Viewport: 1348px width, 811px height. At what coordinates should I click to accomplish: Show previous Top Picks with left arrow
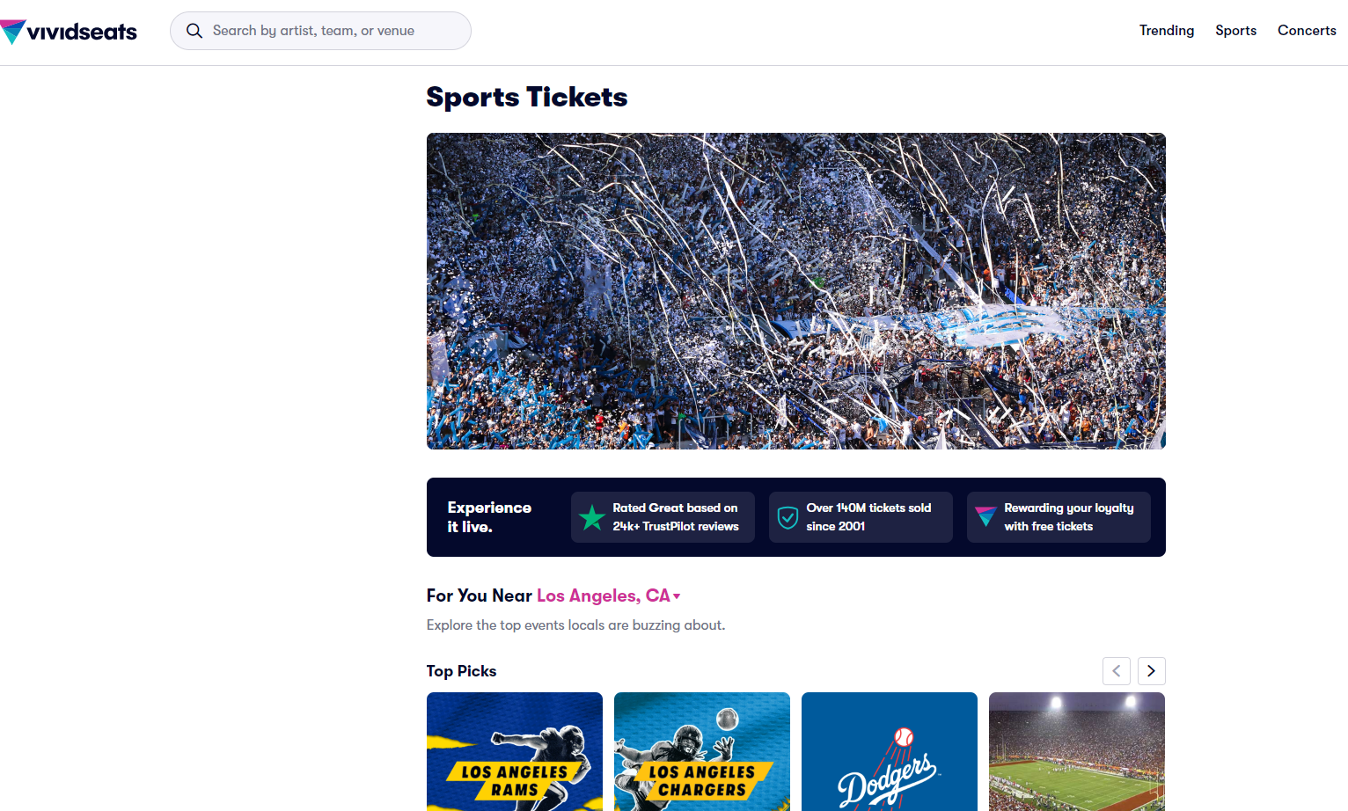(x=1117, y=671)
